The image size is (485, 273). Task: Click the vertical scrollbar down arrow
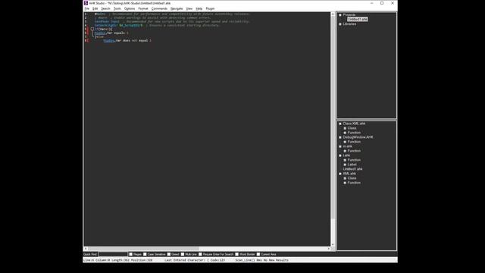tap(333, 244)
